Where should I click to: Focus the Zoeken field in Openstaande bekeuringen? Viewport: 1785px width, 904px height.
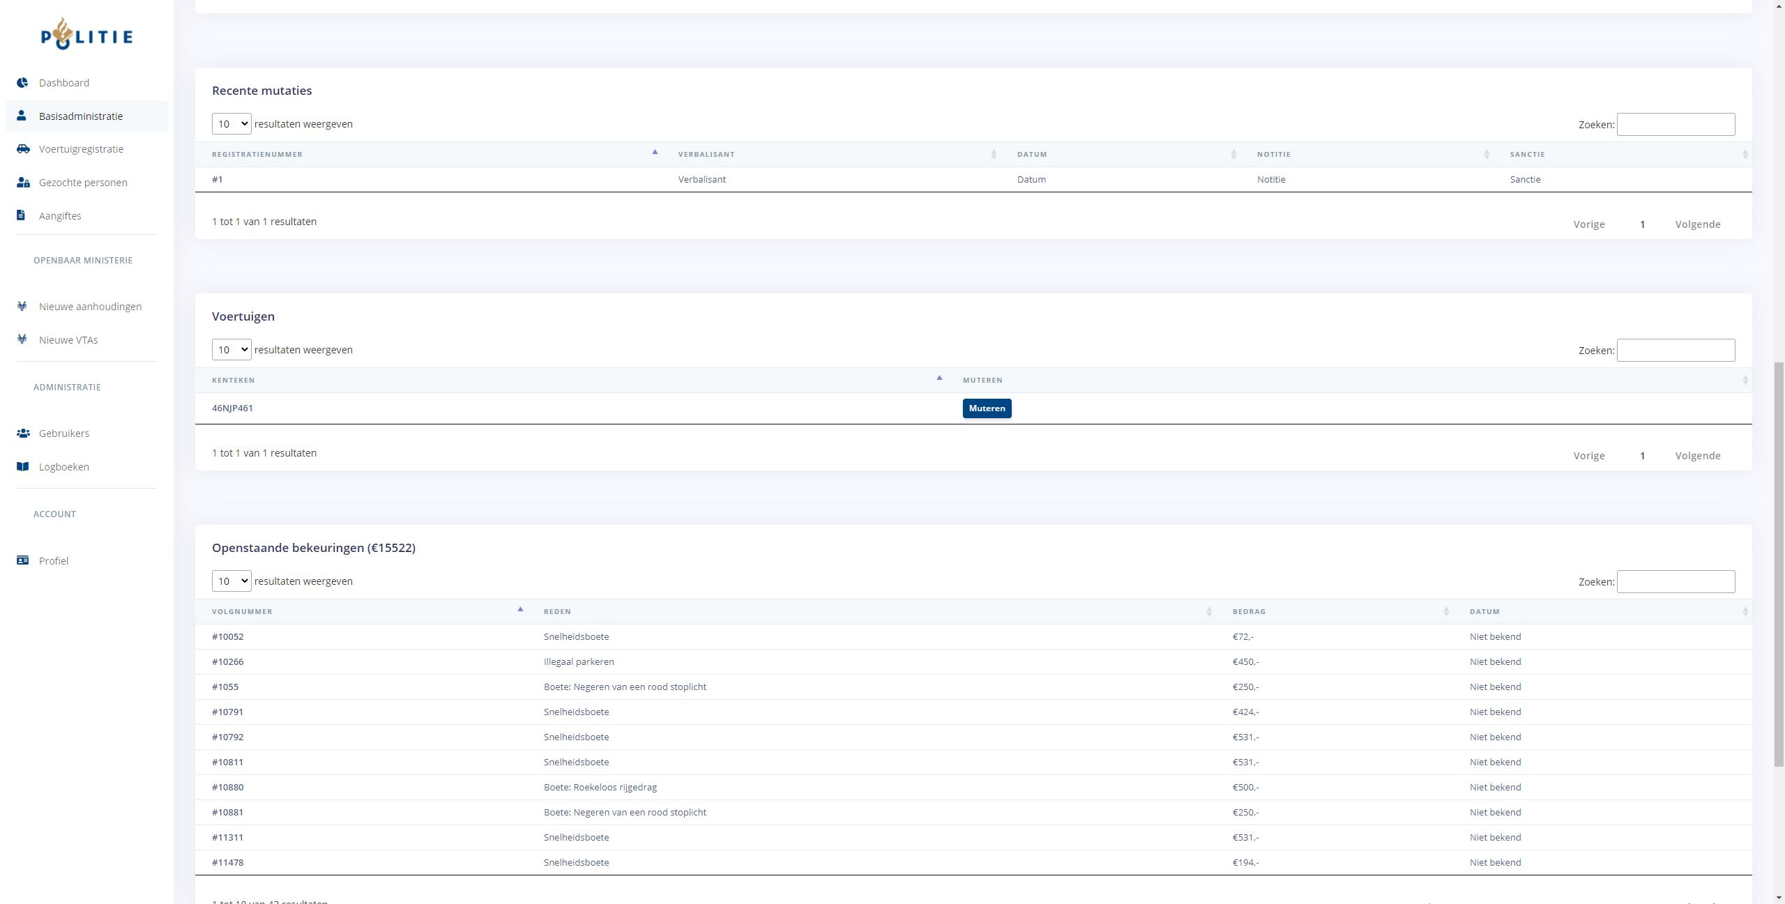tap(1676, 581)
